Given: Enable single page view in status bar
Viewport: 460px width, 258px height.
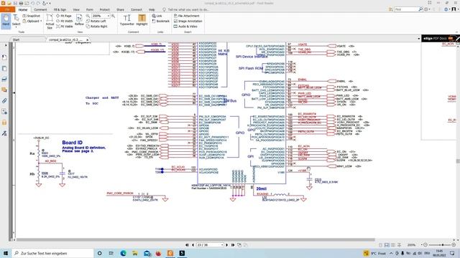Looking at the screenshot, I should [x=380, y=245].
